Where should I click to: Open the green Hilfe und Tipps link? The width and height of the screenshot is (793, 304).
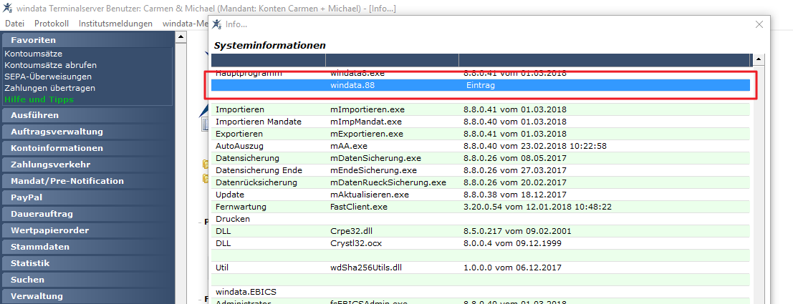(x=39, y=99)
